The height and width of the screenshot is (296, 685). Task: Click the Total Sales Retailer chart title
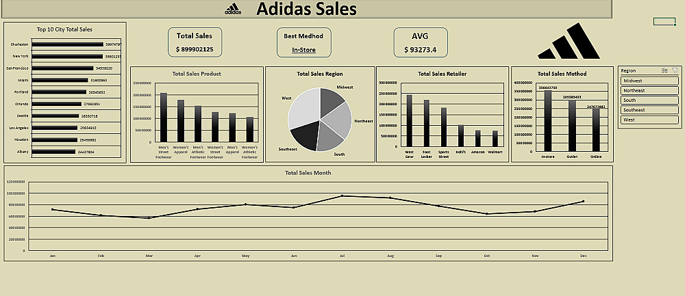click(442, 74)
